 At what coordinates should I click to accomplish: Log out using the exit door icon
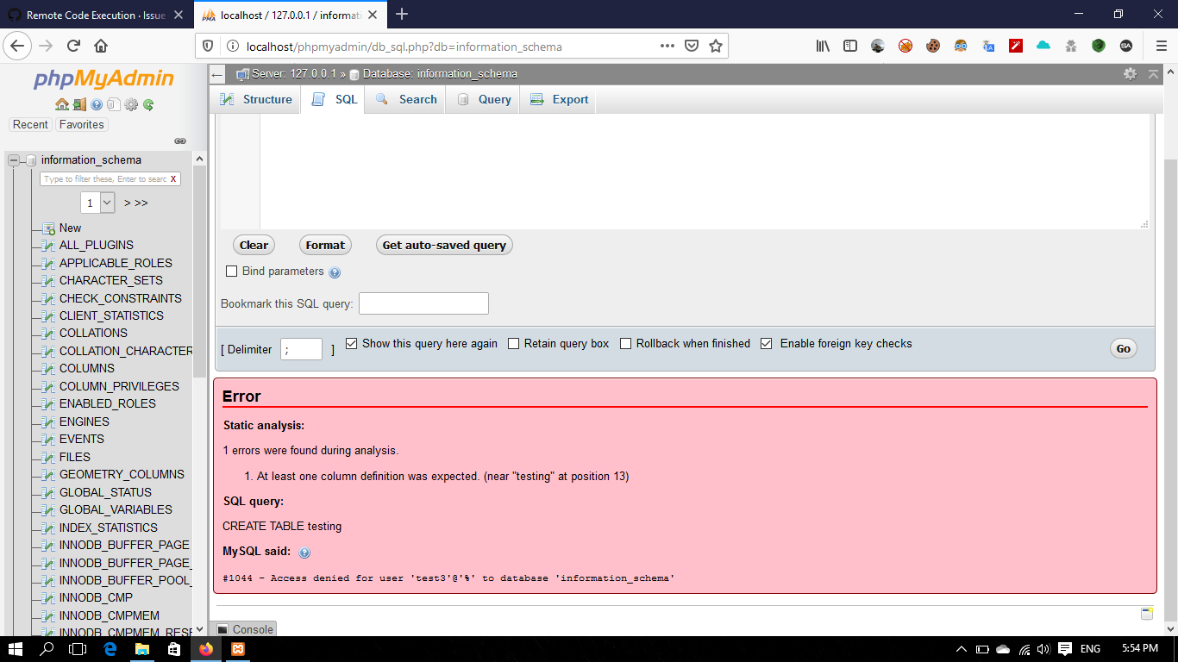(78, 104)
